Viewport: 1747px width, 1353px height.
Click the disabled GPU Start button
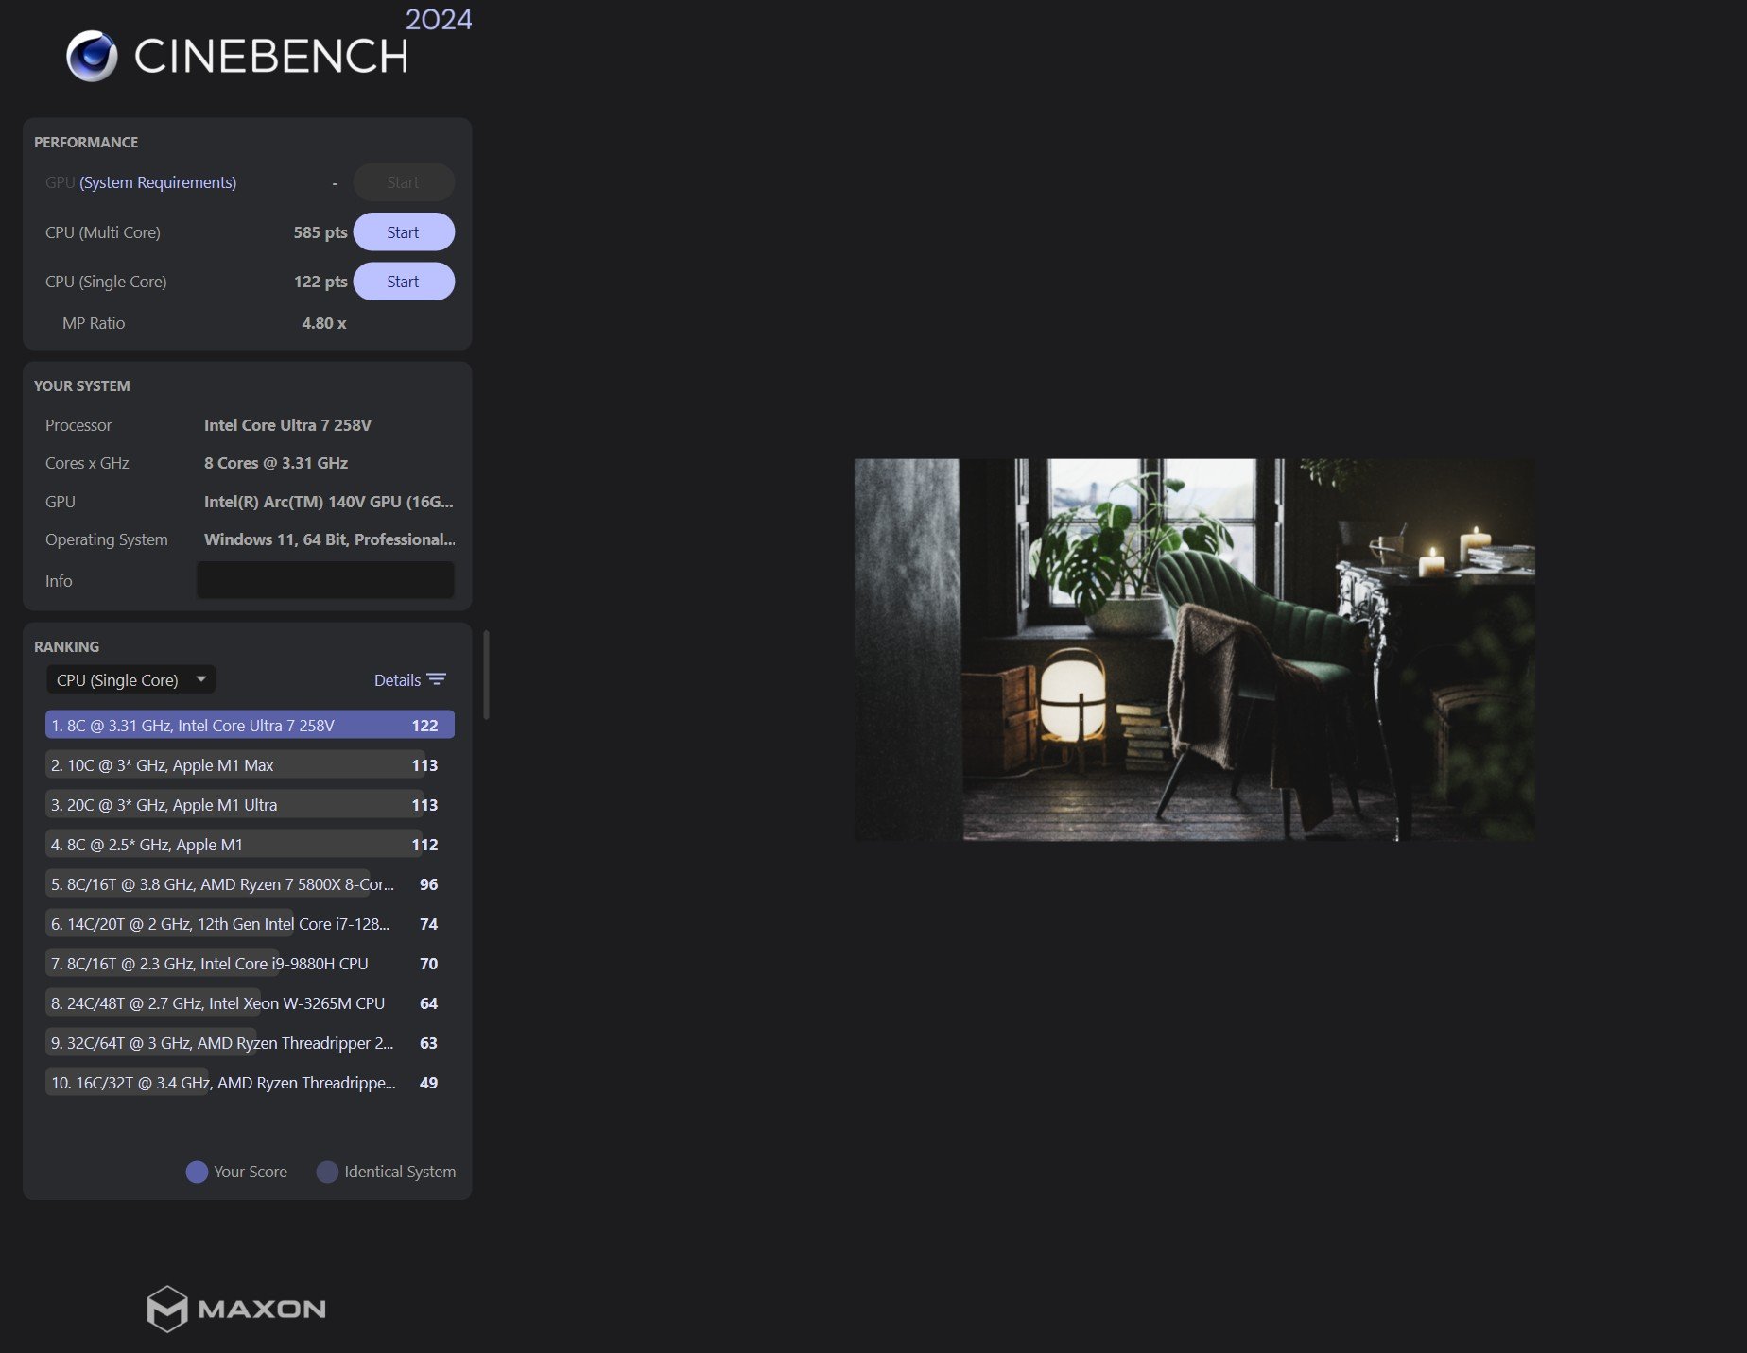[404, 182]
